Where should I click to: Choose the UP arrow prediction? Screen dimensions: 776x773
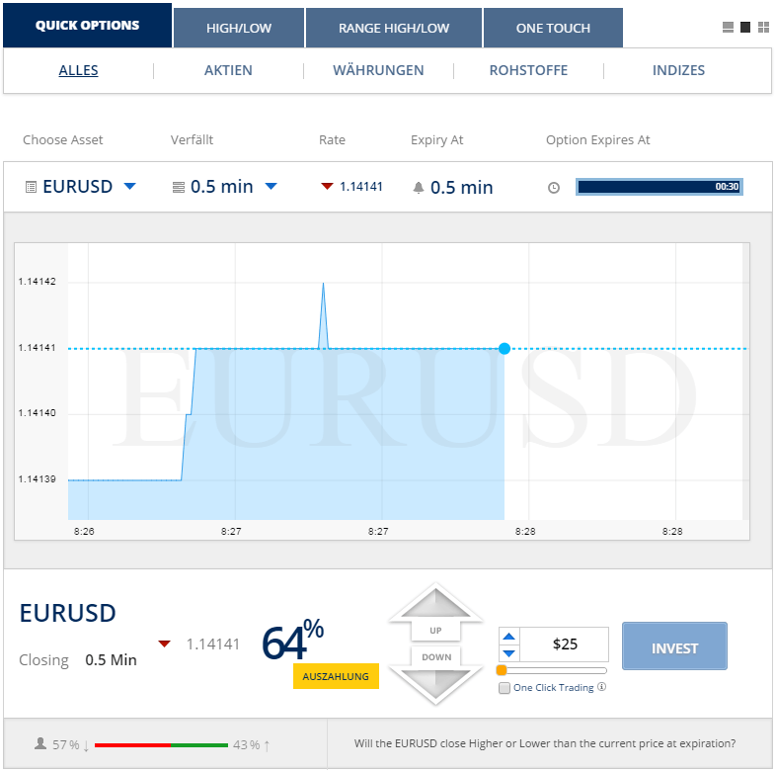(x=435, y=613)
